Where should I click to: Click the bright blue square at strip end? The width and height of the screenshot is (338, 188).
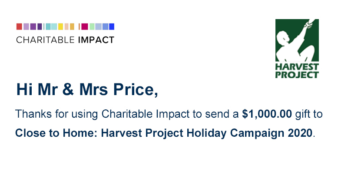click(x=112, y=27)
